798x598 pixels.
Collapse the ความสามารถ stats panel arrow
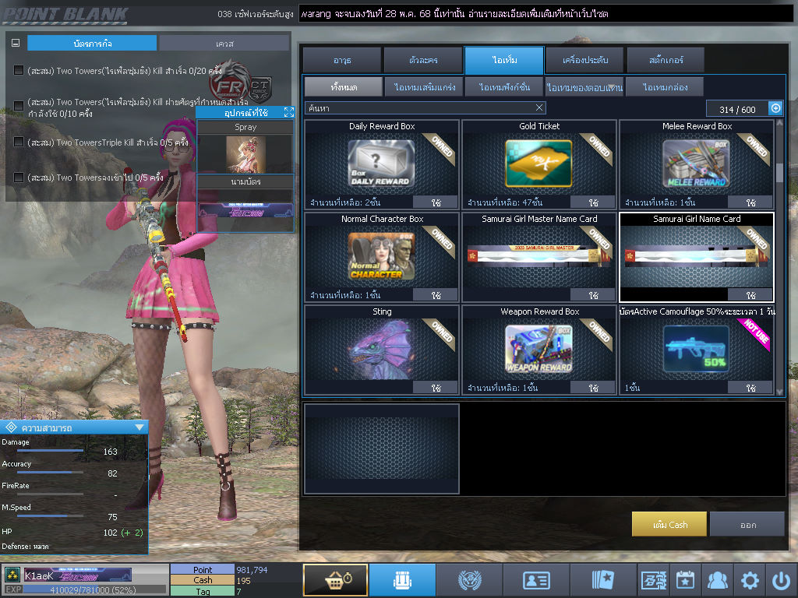139,427
